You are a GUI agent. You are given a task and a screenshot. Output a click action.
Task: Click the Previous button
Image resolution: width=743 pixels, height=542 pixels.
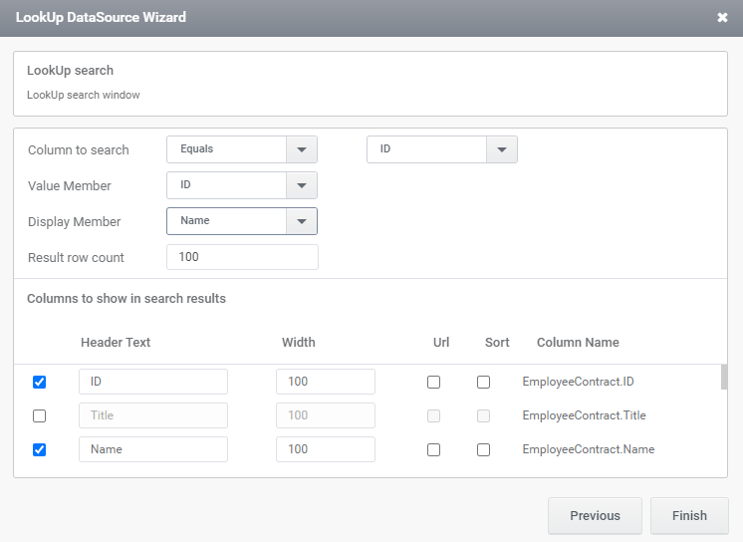tap(595, 516)
